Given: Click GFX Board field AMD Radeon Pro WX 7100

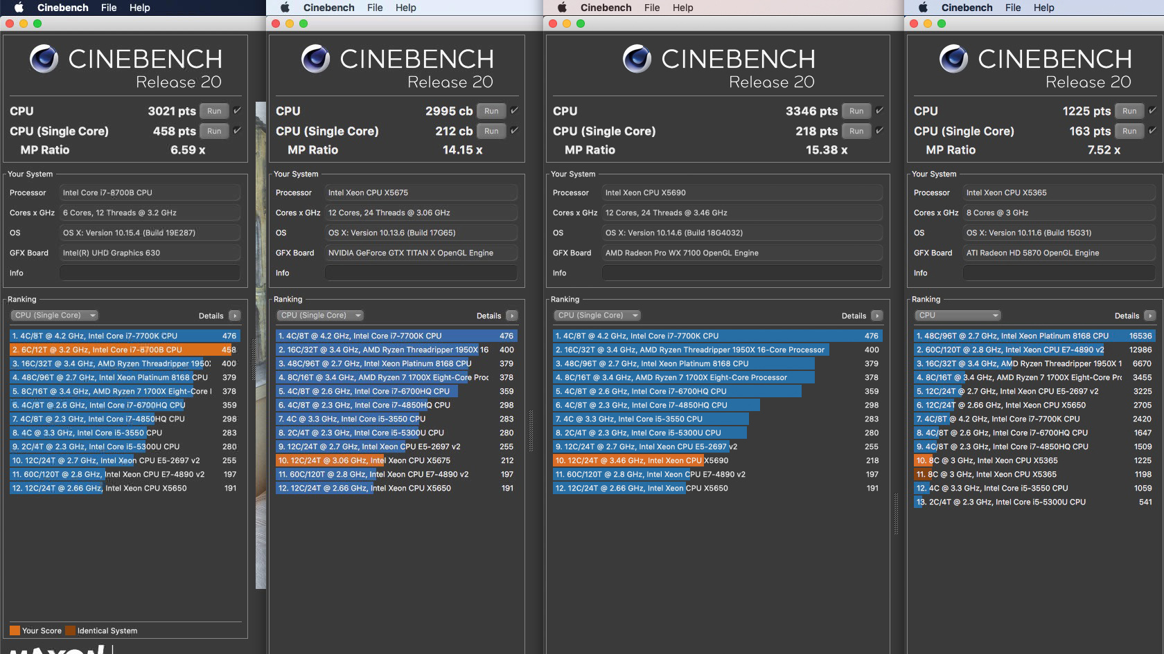Looking at the screenshot, I should tap(742, 253).
